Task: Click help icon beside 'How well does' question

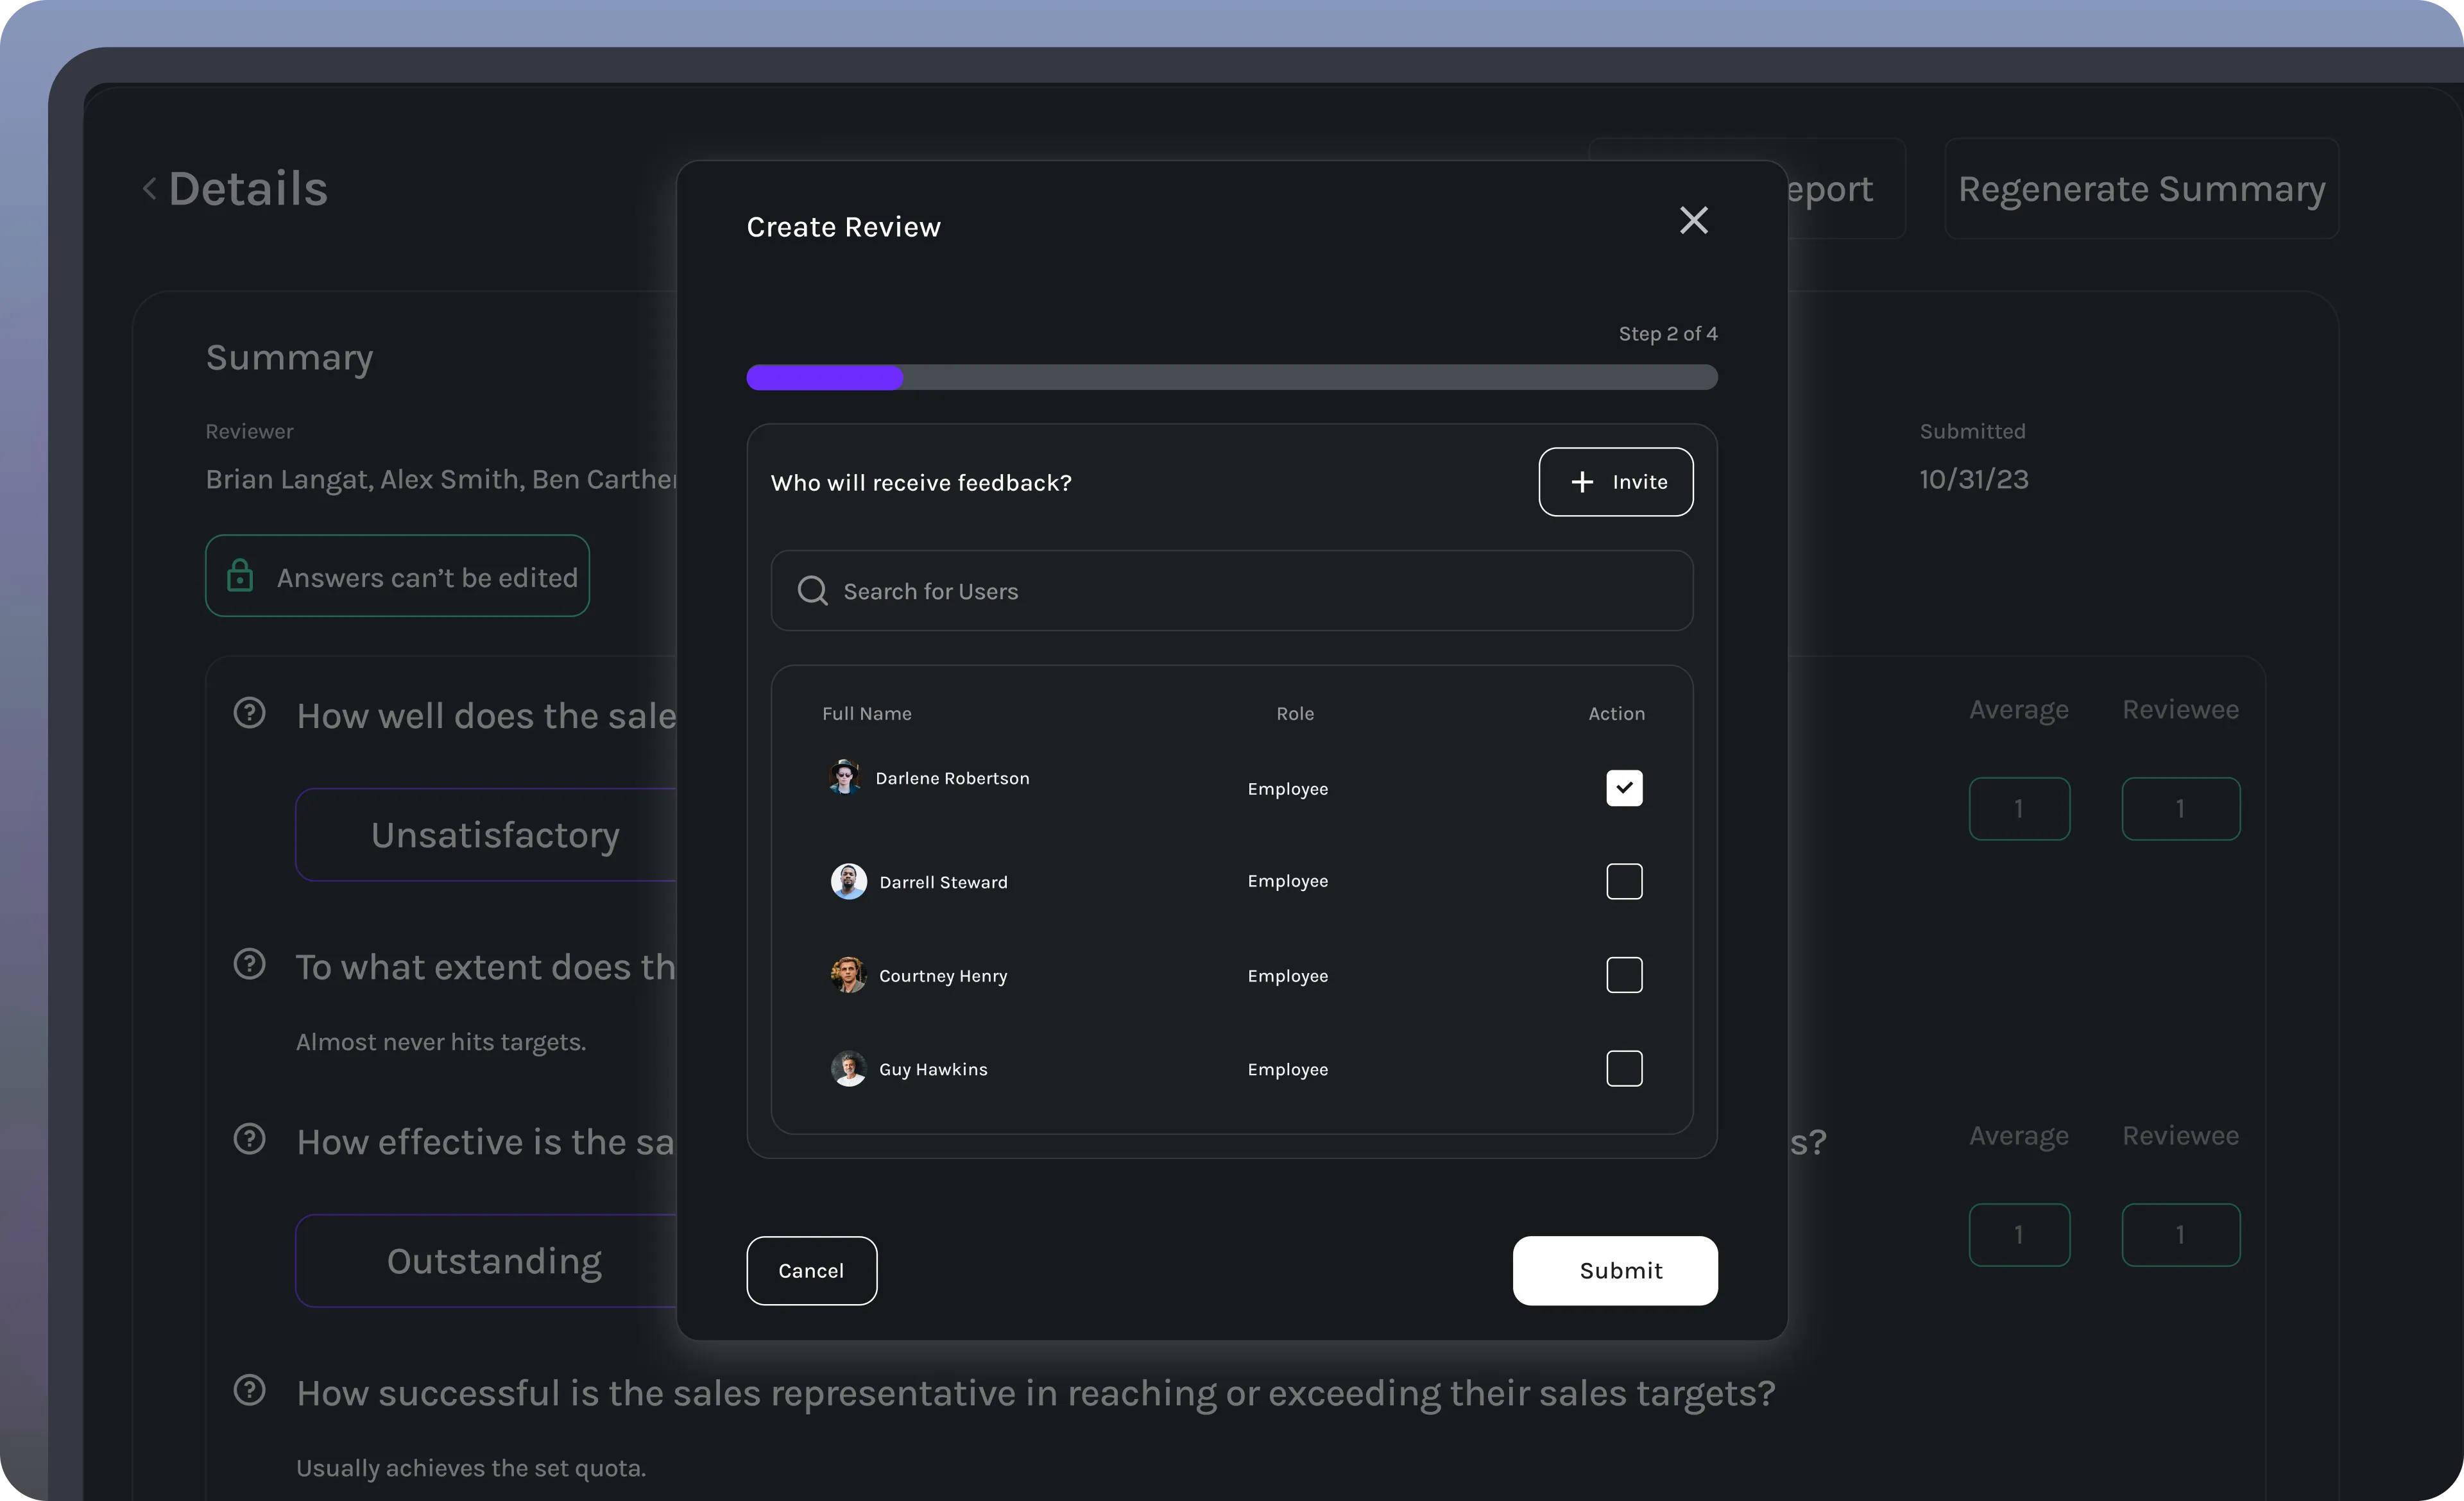Action: 249,713
